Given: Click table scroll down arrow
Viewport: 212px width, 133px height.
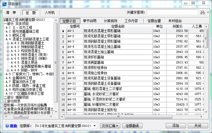Looking at the screenshot, I should (206, 112).
